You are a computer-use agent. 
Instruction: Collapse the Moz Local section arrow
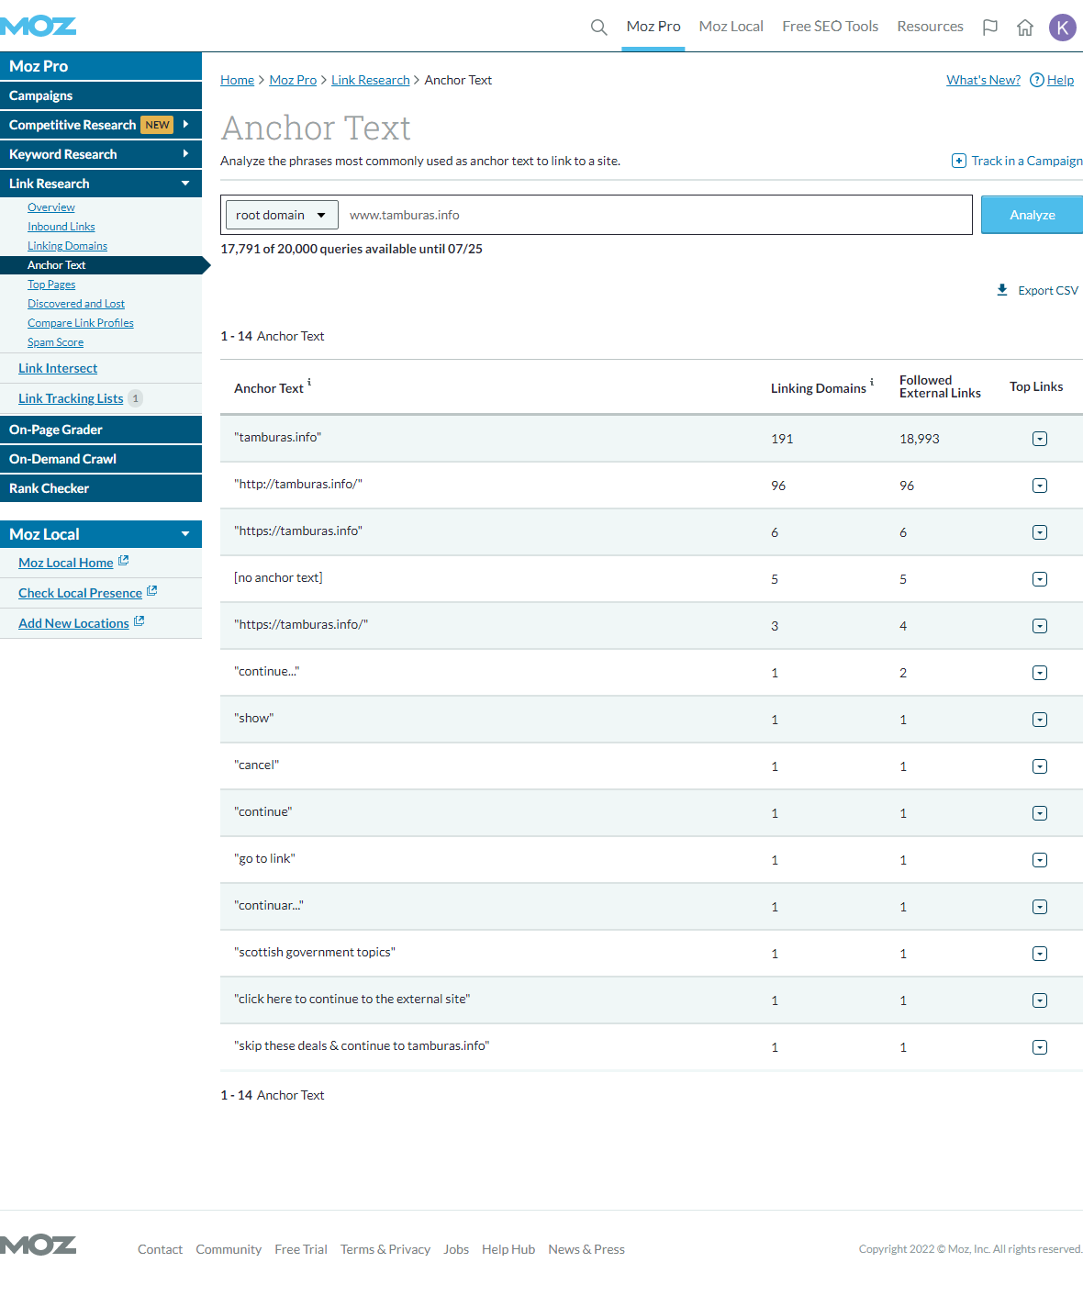pos(185,533)
